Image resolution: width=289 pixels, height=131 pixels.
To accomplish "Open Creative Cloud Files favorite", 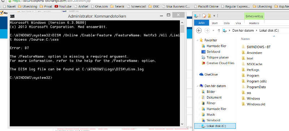I will (218, 63).
